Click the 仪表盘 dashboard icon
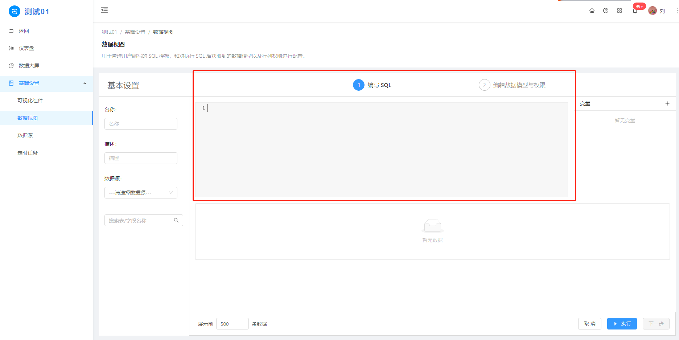Viewport: 679px width, 340px height. (x=11, y=48)
